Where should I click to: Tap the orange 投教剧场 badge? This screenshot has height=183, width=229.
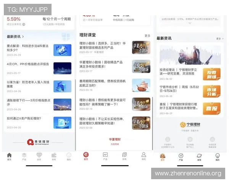[x=211, y=74]
